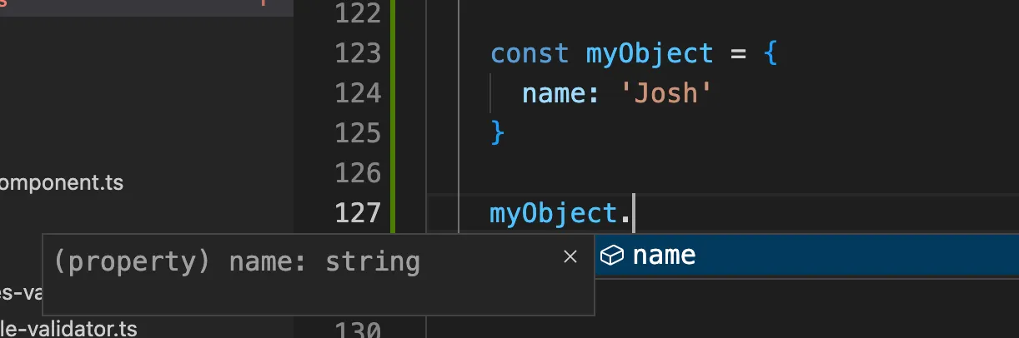Open the validator.ts file in explorer
The width and height of the screenshot is (1019, 338).
point(68,329)
